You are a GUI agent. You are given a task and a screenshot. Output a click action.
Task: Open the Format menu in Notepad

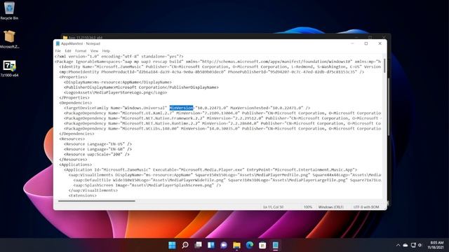click(81, 51)
